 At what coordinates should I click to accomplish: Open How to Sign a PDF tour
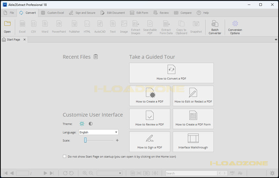(x=150, y=142)
